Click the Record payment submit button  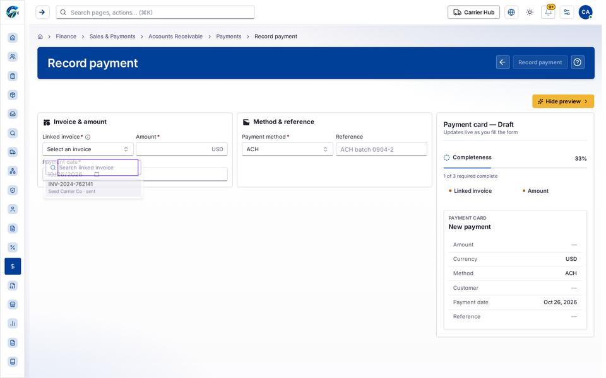pos(540,62)
